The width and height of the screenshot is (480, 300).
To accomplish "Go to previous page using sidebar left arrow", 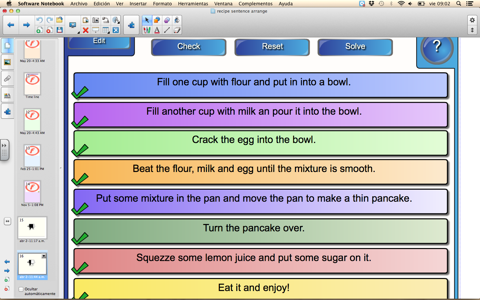I will coord(7,262).
